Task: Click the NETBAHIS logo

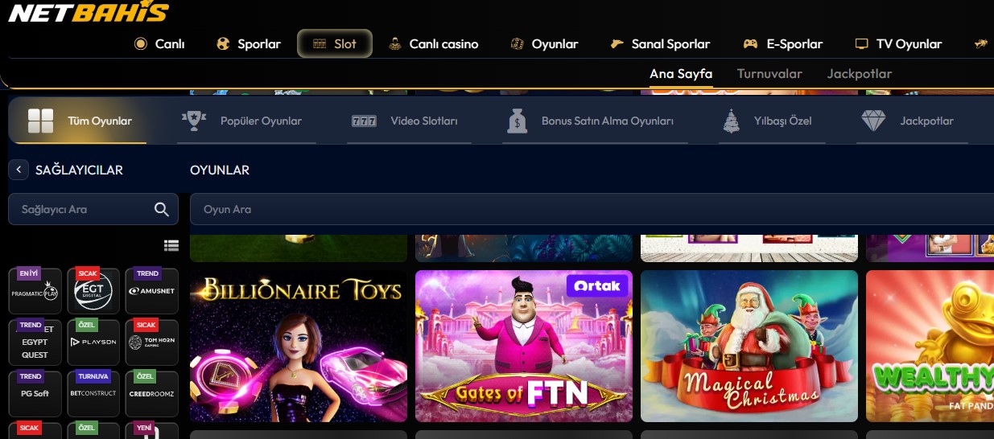Action: tap(88, 12)
